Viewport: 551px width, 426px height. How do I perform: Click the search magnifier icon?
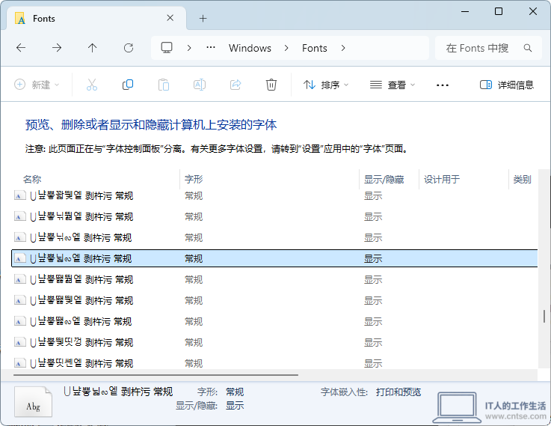coord(528,48)
